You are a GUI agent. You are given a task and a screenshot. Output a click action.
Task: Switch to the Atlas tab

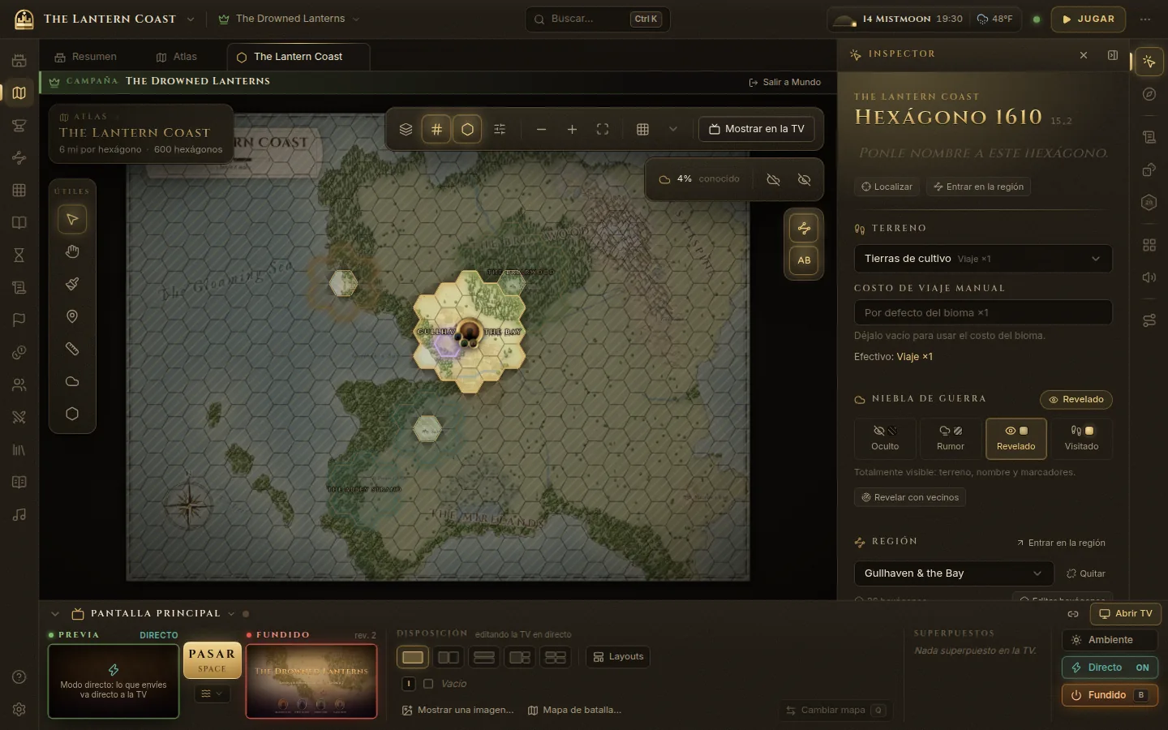click(176, 57)
